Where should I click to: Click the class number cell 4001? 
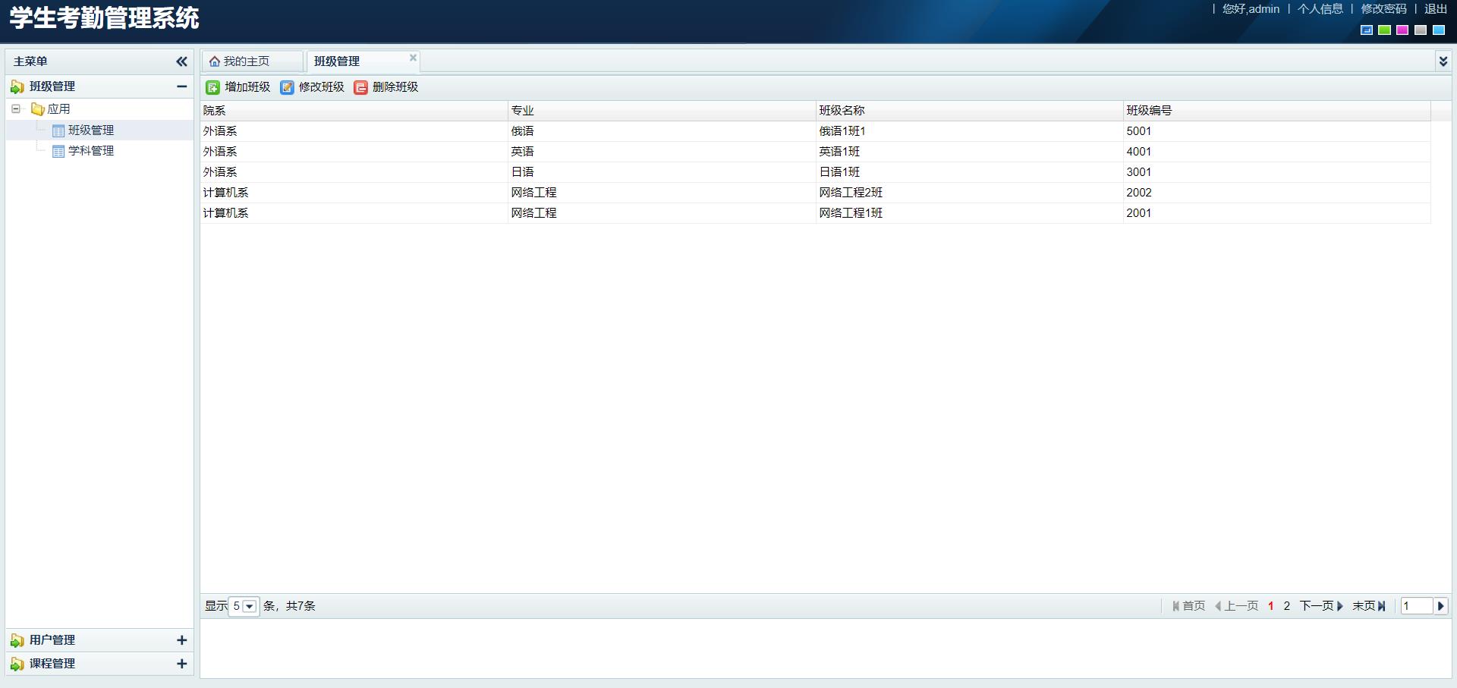coord(1276,152)
